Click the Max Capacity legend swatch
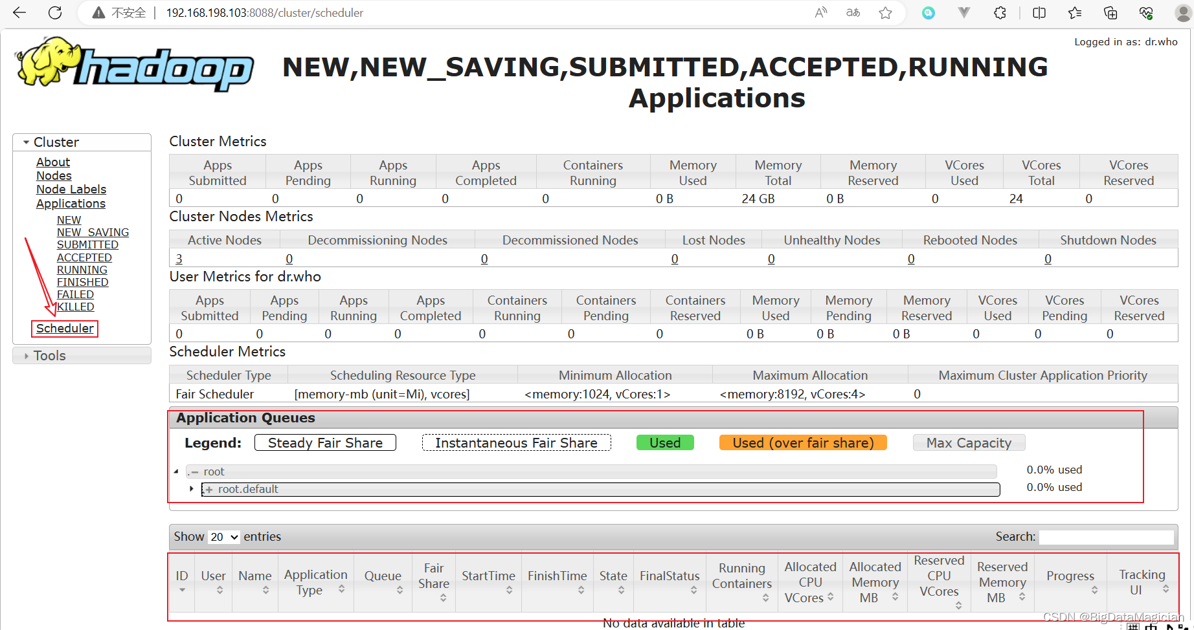Image resolution: width=1194 pixels, height=630 pixels. click(969, 442)
